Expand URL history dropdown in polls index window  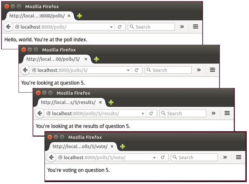point(111,27)
